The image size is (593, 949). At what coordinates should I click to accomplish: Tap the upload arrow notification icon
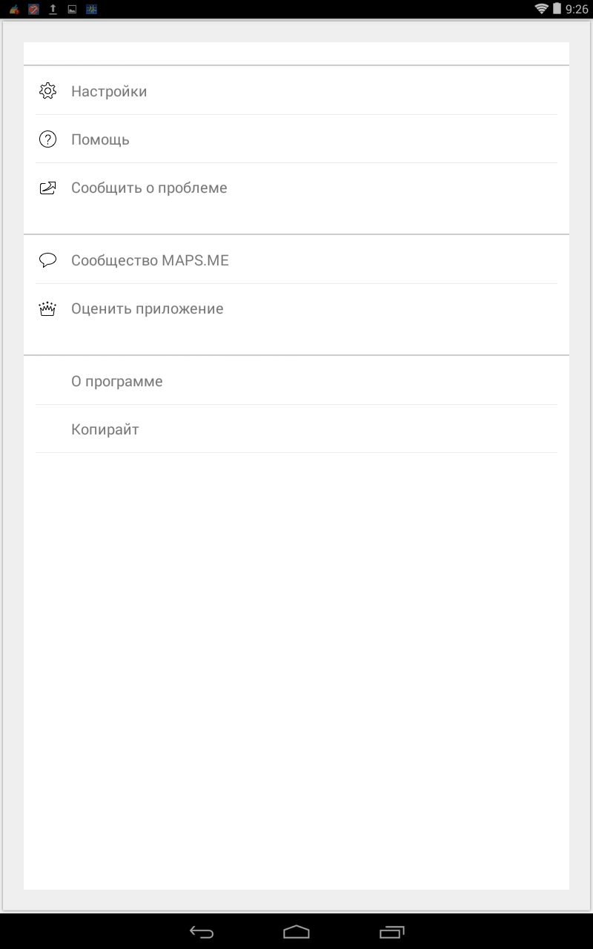click(53, 10)
